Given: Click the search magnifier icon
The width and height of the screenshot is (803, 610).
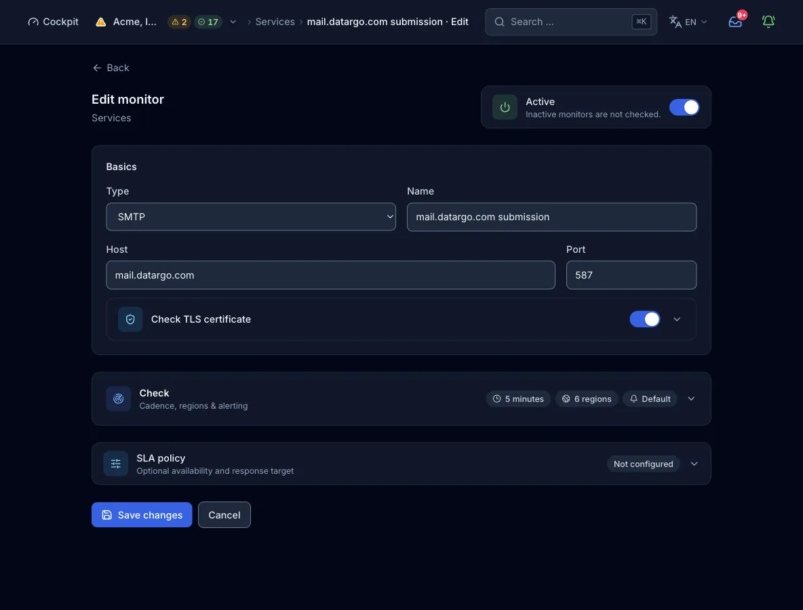Looking at the screenshot, I should coord(499,22).
